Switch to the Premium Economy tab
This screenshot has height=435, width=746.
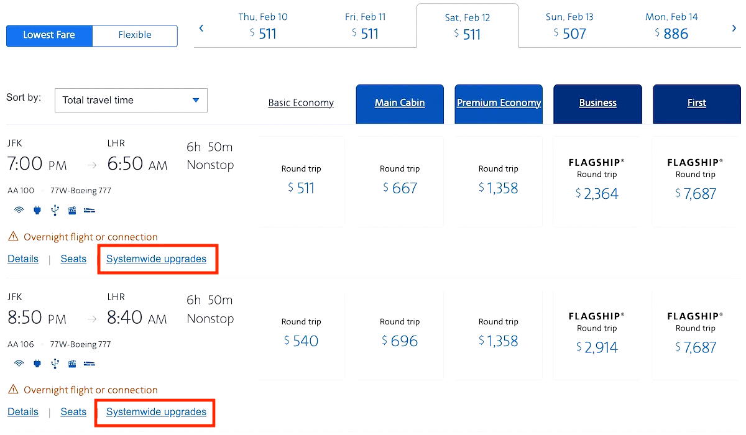(498, 103)
